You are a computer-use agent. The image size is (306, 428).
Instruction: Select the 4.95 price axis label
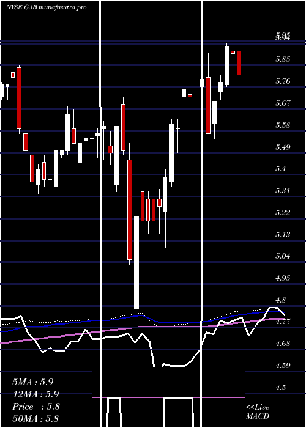pos(283,278)
